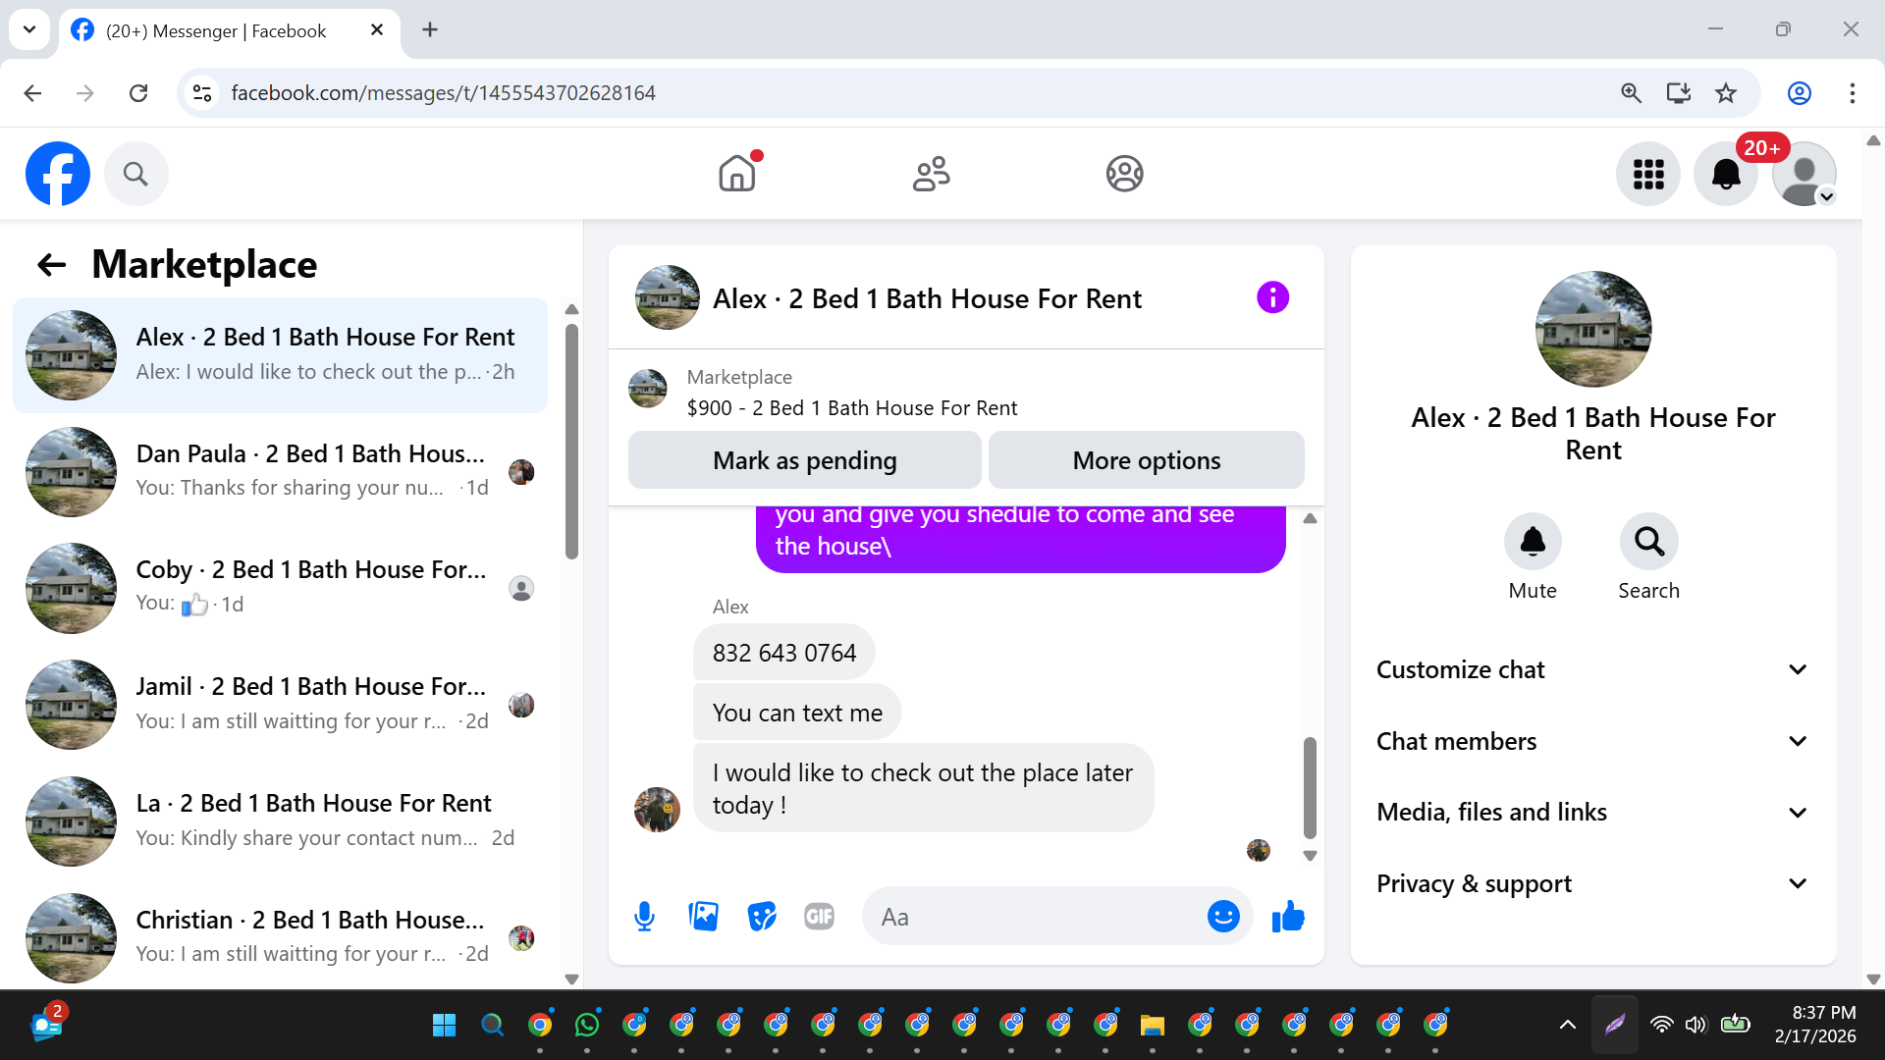The width and height of the screenshot is (1885, 1060).
Task: Open the GIF picker
Action: 819,917
